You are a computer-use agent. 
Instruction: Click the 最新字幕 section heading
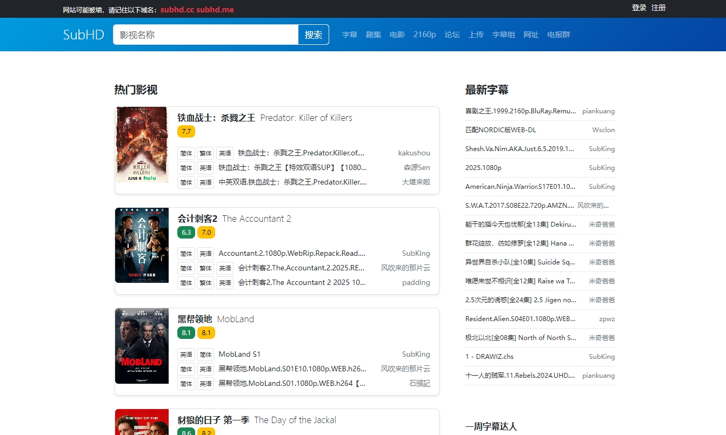[x=487, y=90]
